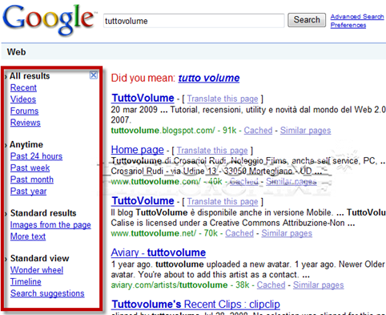This screenshot has width=386, height=315.
Task: Open Similar pages for www.tuttovolume.net
Action: pyautogui.click(x=287, y=233)
